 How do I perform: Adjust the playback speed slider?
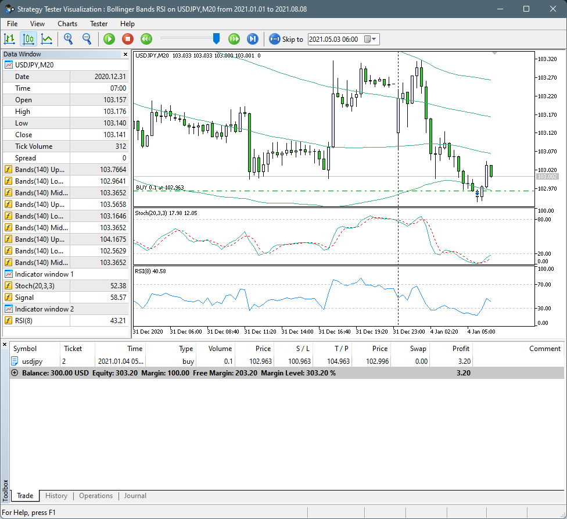point(216,39)
